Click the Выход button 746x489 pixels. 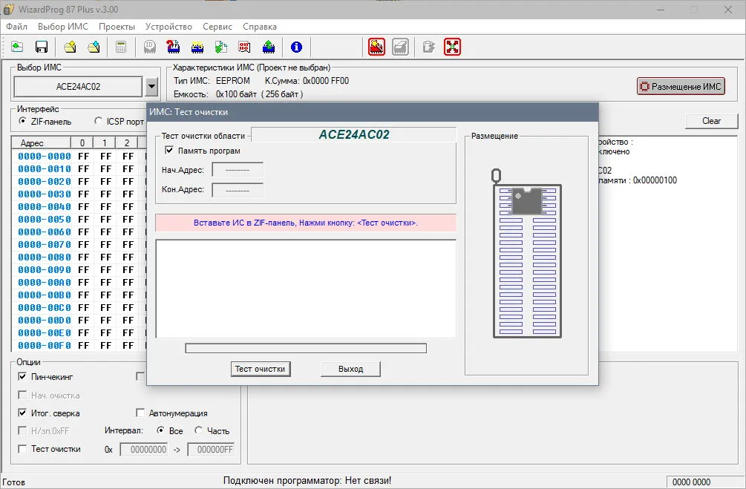tap(350, 369)
